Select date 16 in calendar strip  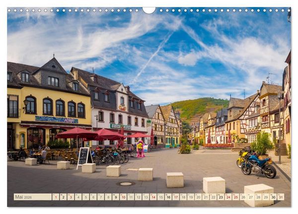click(168, 197)
